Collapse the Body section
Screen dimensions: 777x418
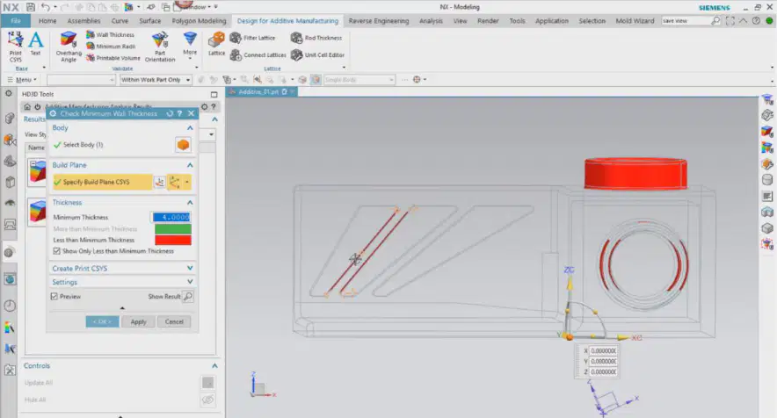coord(190,128)
